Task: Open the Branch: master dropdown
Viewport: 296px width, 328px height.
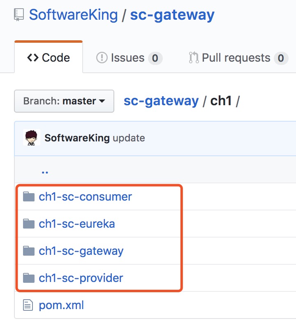Action: [64, 101]
